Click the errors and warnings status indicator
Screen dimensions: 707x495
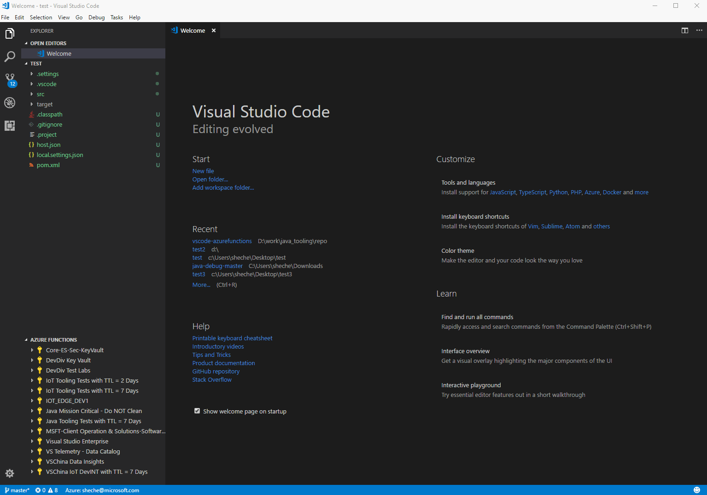click(x=47, y=490)
